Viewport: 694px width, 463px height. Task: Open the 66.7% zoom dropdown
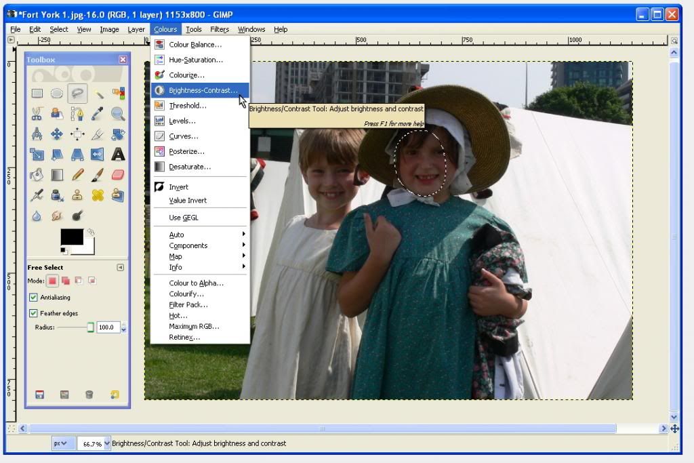[x=106, y=443]
